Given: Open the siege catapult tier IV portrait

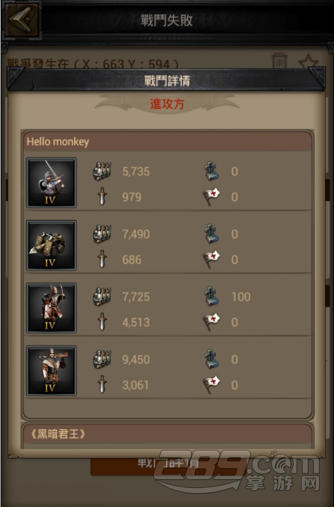Looking at the screenshot, I should pyautogui.click(x=51, y=245).
